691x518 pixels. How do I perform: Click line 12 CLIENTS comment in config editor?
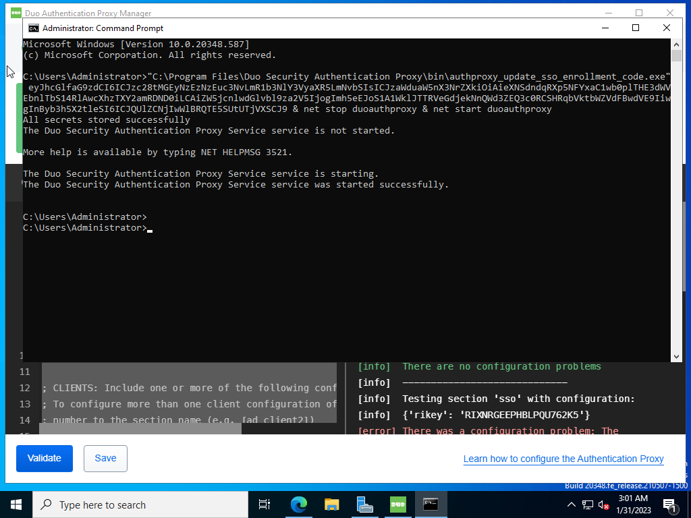190,388
